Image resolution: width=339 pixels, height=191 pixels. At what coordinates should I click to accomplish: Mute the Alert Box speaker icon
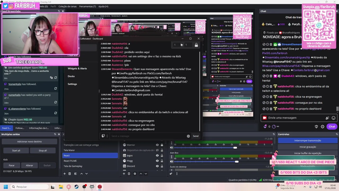pyautogui.click(x=172, y=162)
